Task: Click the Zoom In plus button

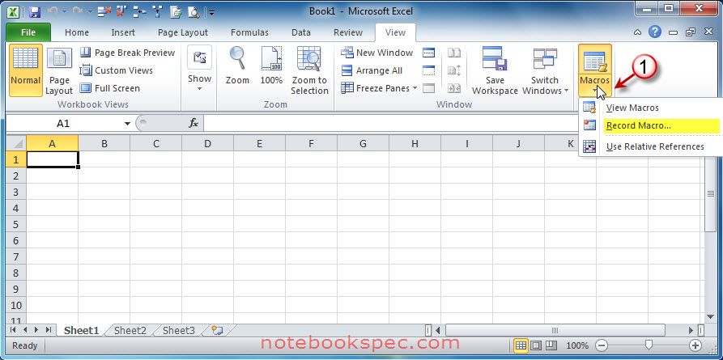Action: (x=695, y=345)
